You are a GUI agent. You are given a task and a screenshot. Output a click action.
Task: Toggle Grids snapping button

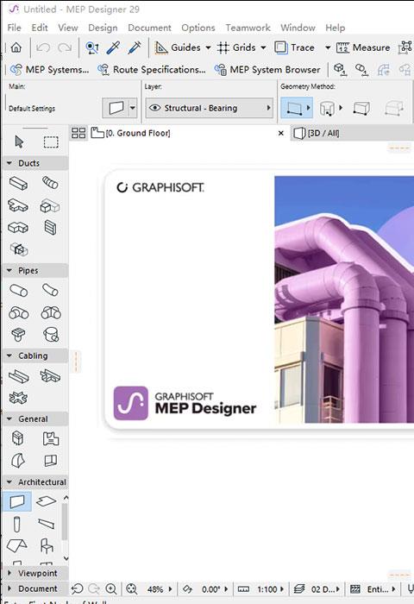(x=236, y=47)
